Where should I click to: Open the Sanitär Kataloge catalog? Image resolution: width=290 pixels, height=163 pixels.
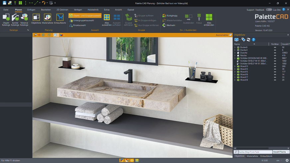pyautogui.click(x=15, y=20)
